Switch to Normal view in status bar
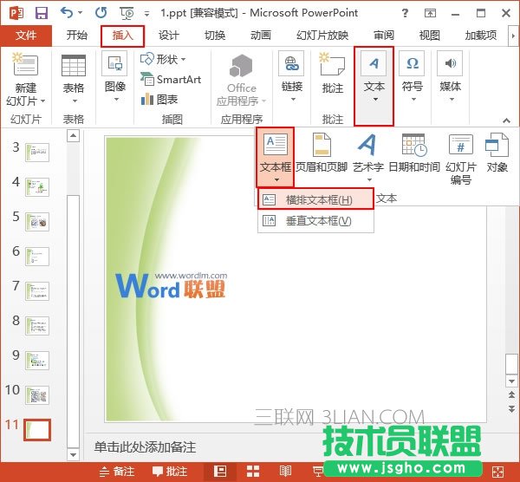The image size is (520, 482). click(220, 472)
